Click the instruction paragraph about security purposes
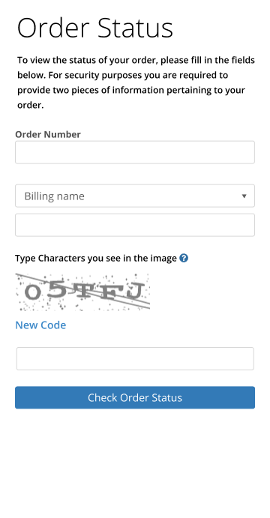Screen dimensions: 270x518 136,82
